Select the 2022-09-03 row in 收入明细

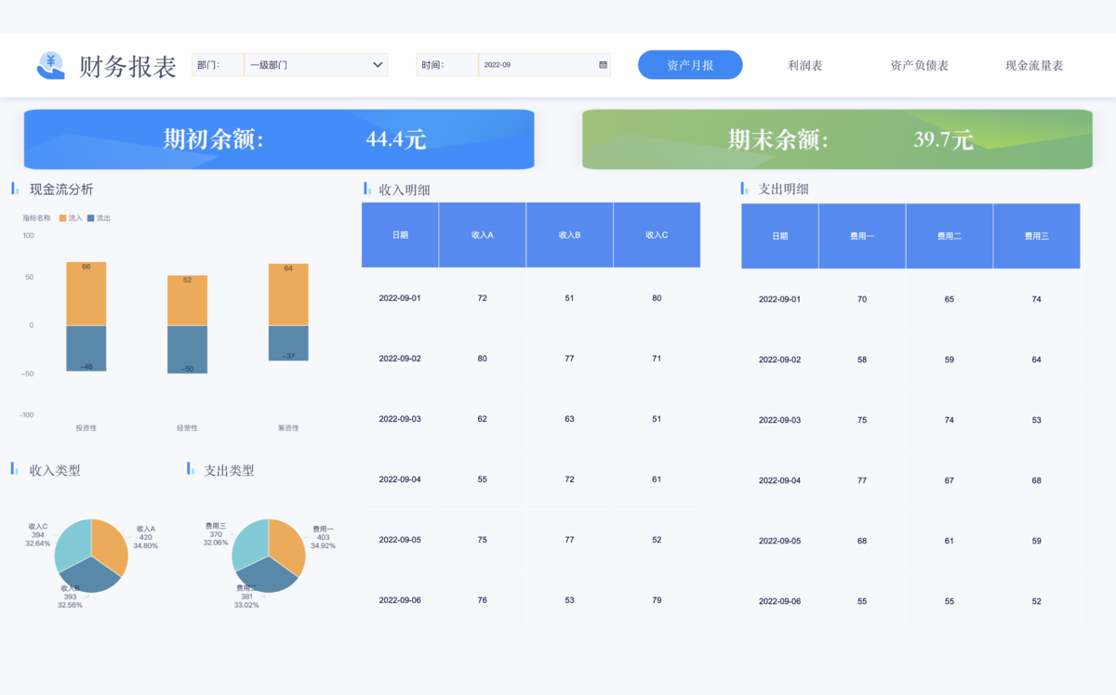[400, 419]
